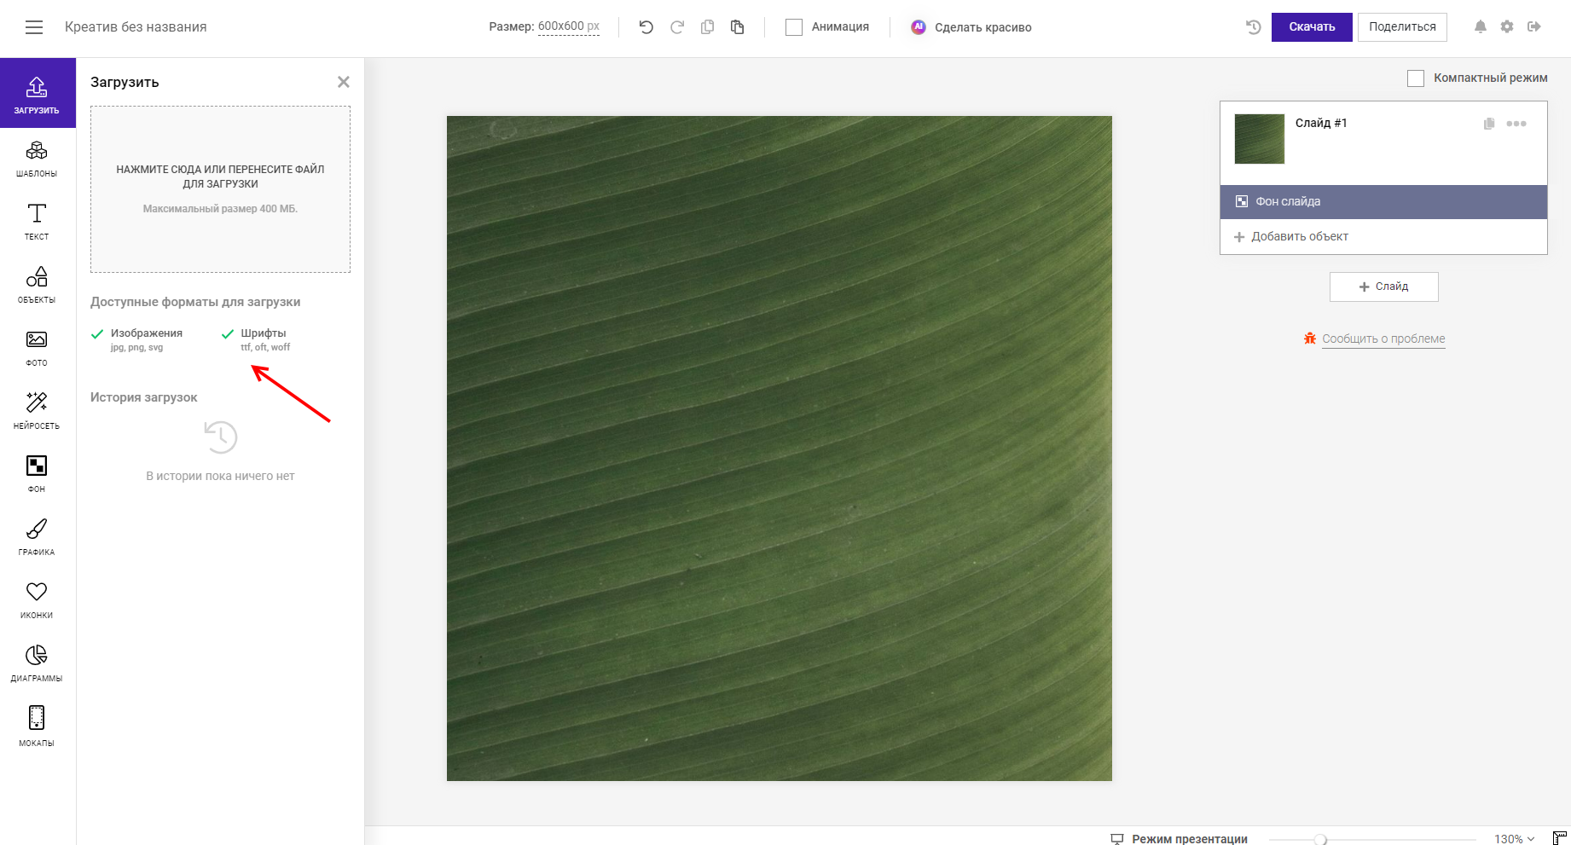
Task: Click the ruler icon in bottom corner
Action: [x=1559, y=838]
